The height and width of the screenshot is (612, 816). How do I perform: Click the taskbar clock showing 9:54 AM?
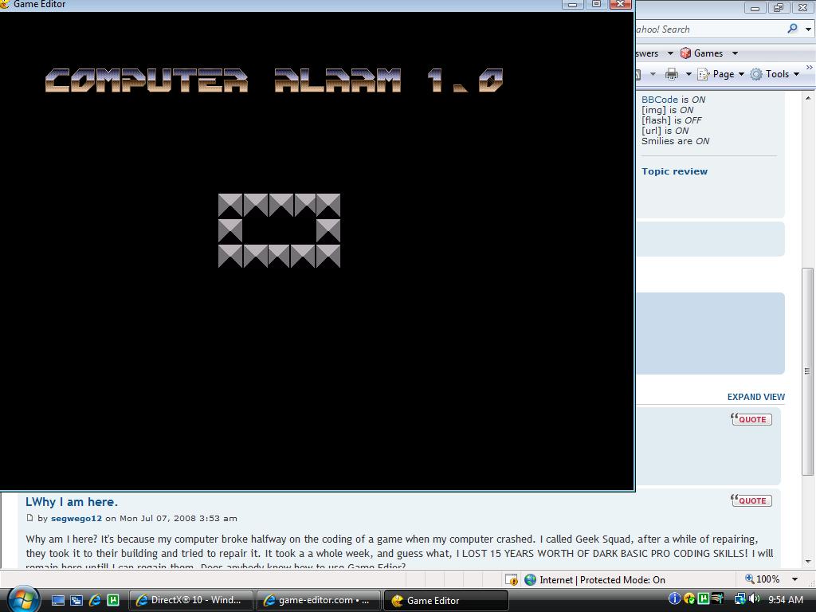pyautogui.click(x=786, y=599)
